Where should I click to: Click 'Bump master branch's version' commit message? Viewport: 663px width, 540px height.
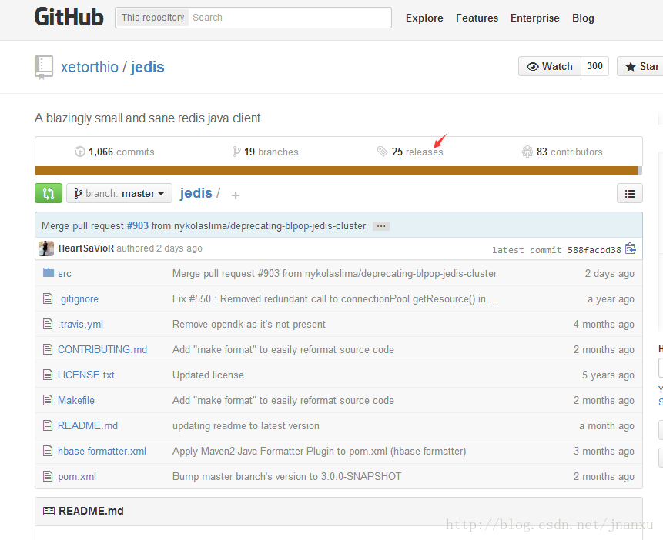point(286,476)
